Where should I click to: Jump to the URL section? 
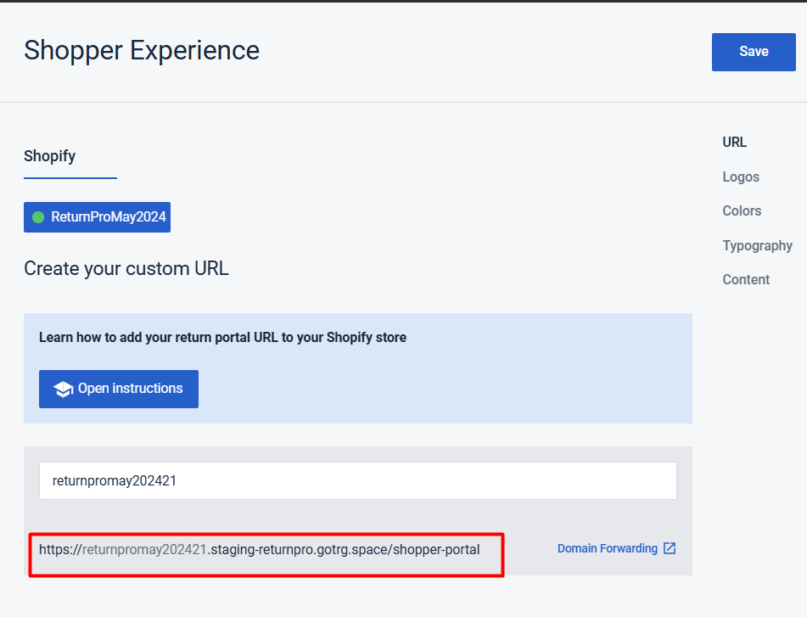pos(734,143)
